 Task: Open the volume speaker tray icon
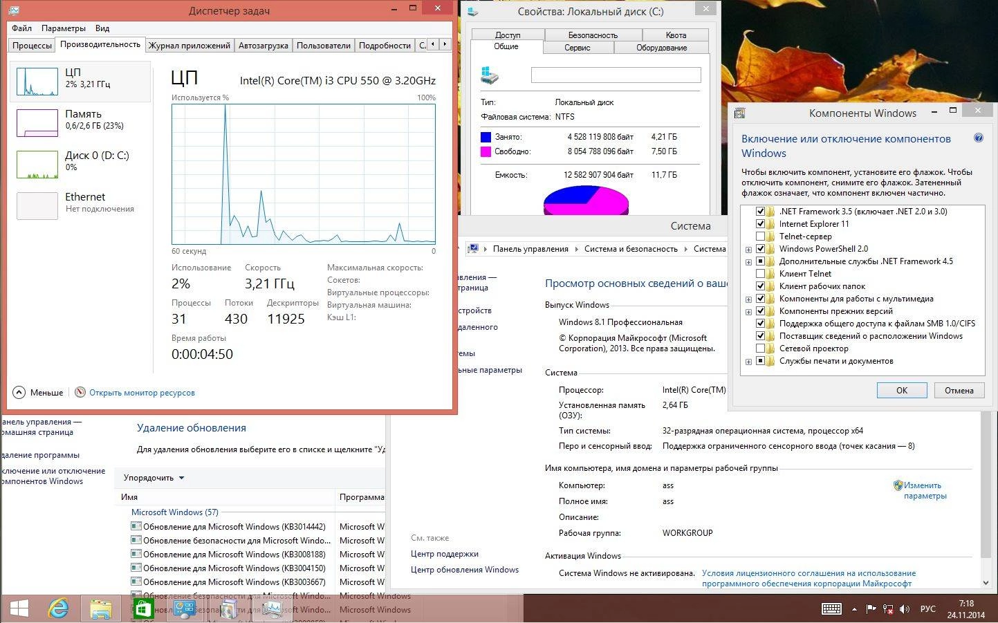pos(905,608)
